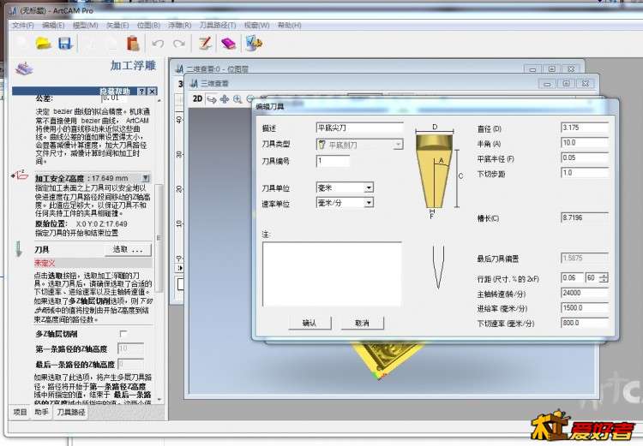The height and width of the screenshot is (446, 643).
Task: Open the 帮助(H) menu
Action: pyautogui.click(x=290, y=26)
